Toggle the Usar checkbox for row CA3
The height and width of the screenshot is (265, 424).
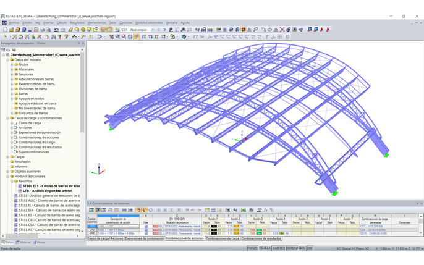coord(146,233)
